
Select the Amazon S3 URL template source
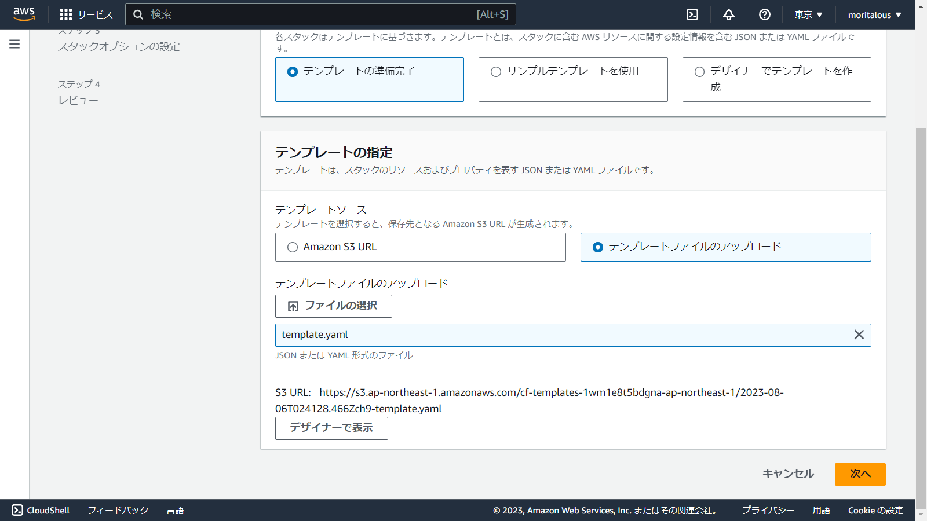(x=293, y=247)
